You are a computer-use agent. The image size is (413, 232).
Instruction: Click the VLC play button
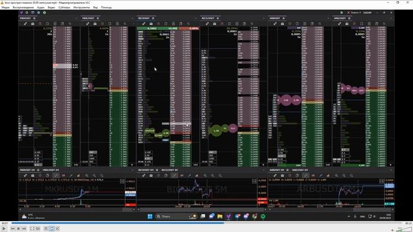coord(4,229)
